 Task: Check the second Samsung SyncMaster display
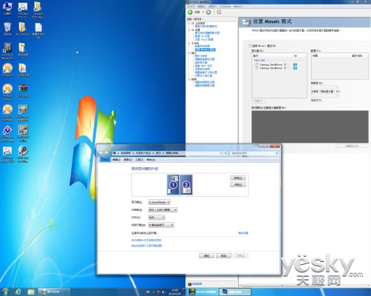257,68
